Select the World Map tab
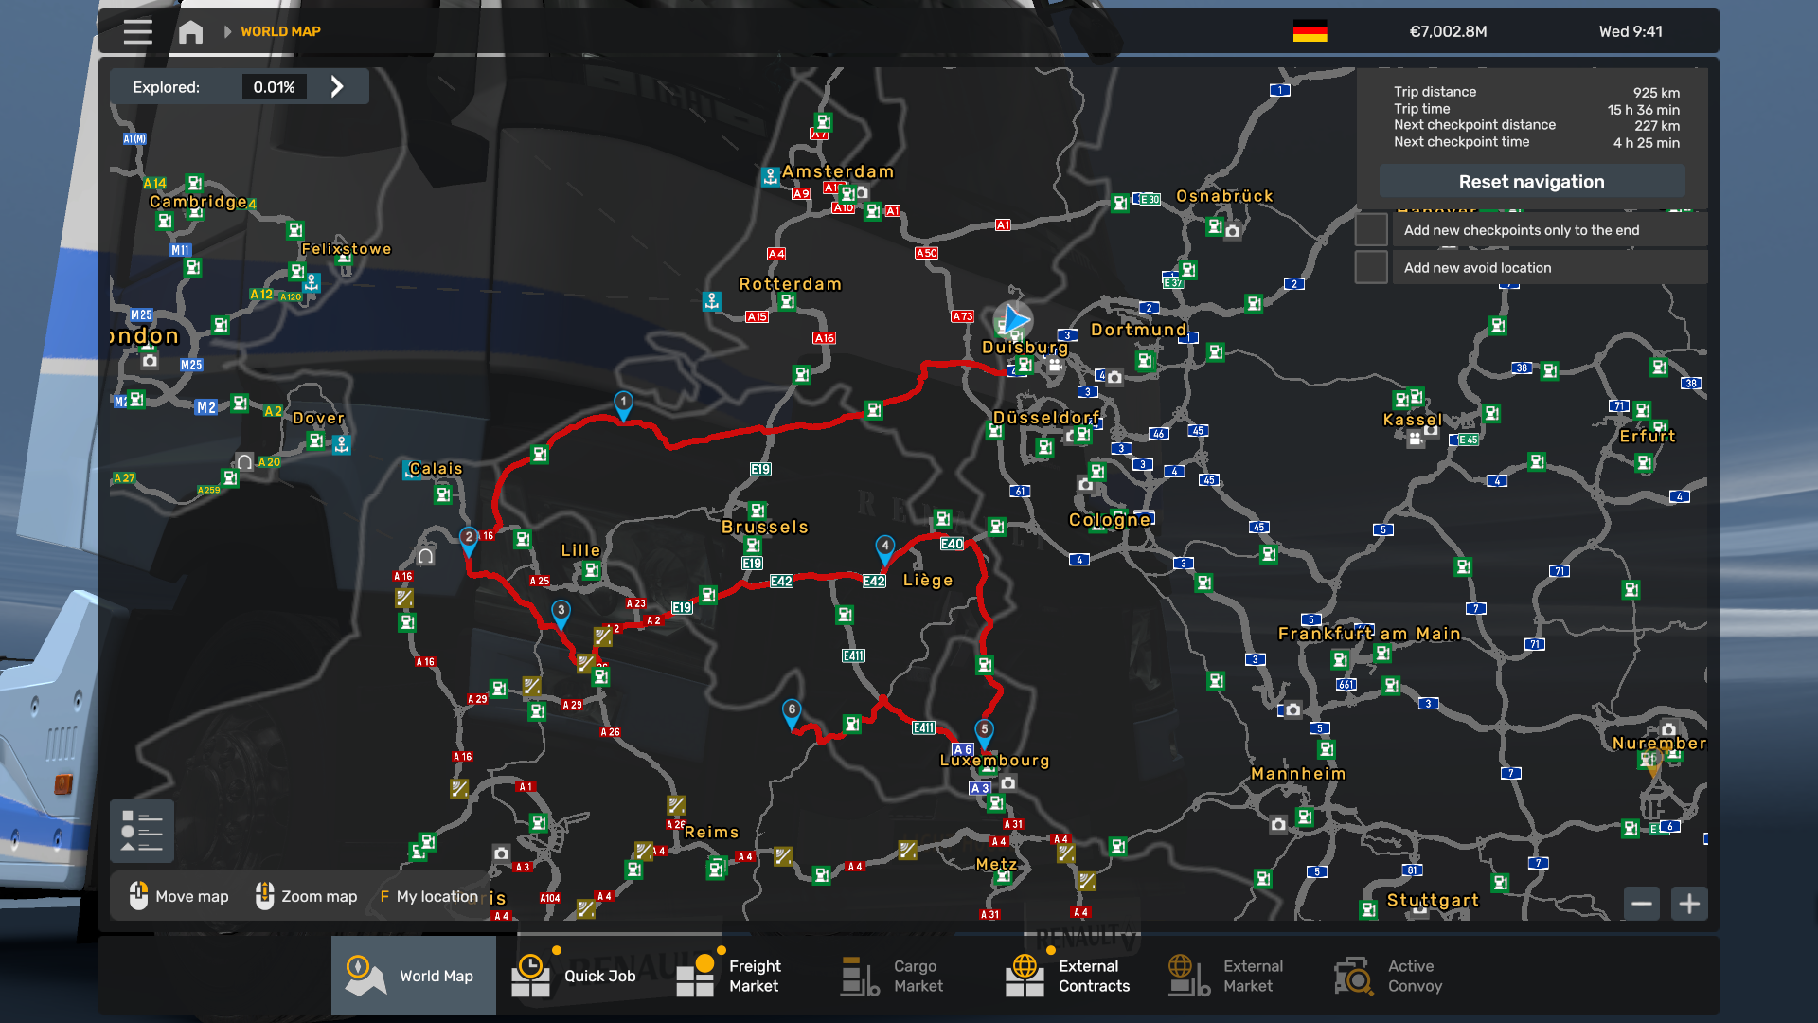The image size is (1818, 1023). click(413, 976)
